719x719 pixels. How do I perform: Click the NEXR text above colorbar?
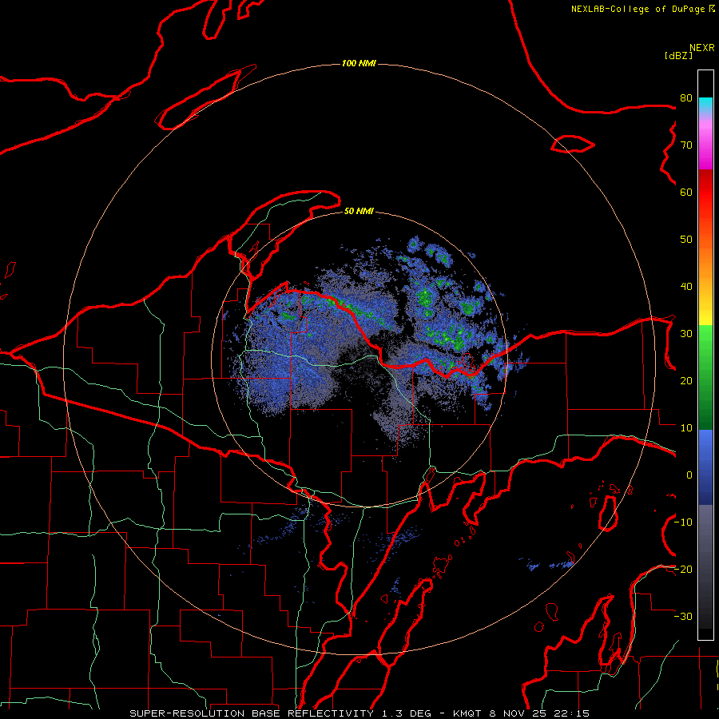pyautogui.click(x=701, y=48)
